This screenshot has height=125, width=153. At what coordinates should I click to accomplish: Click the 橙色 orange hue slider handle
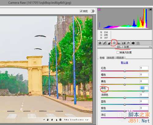coord(125,78)
